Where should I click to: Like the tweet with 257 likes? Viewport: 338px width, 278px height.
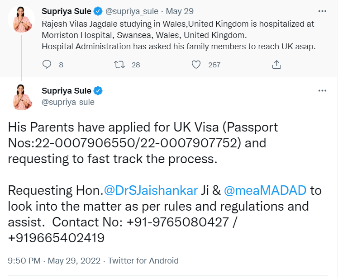(196, 65)
